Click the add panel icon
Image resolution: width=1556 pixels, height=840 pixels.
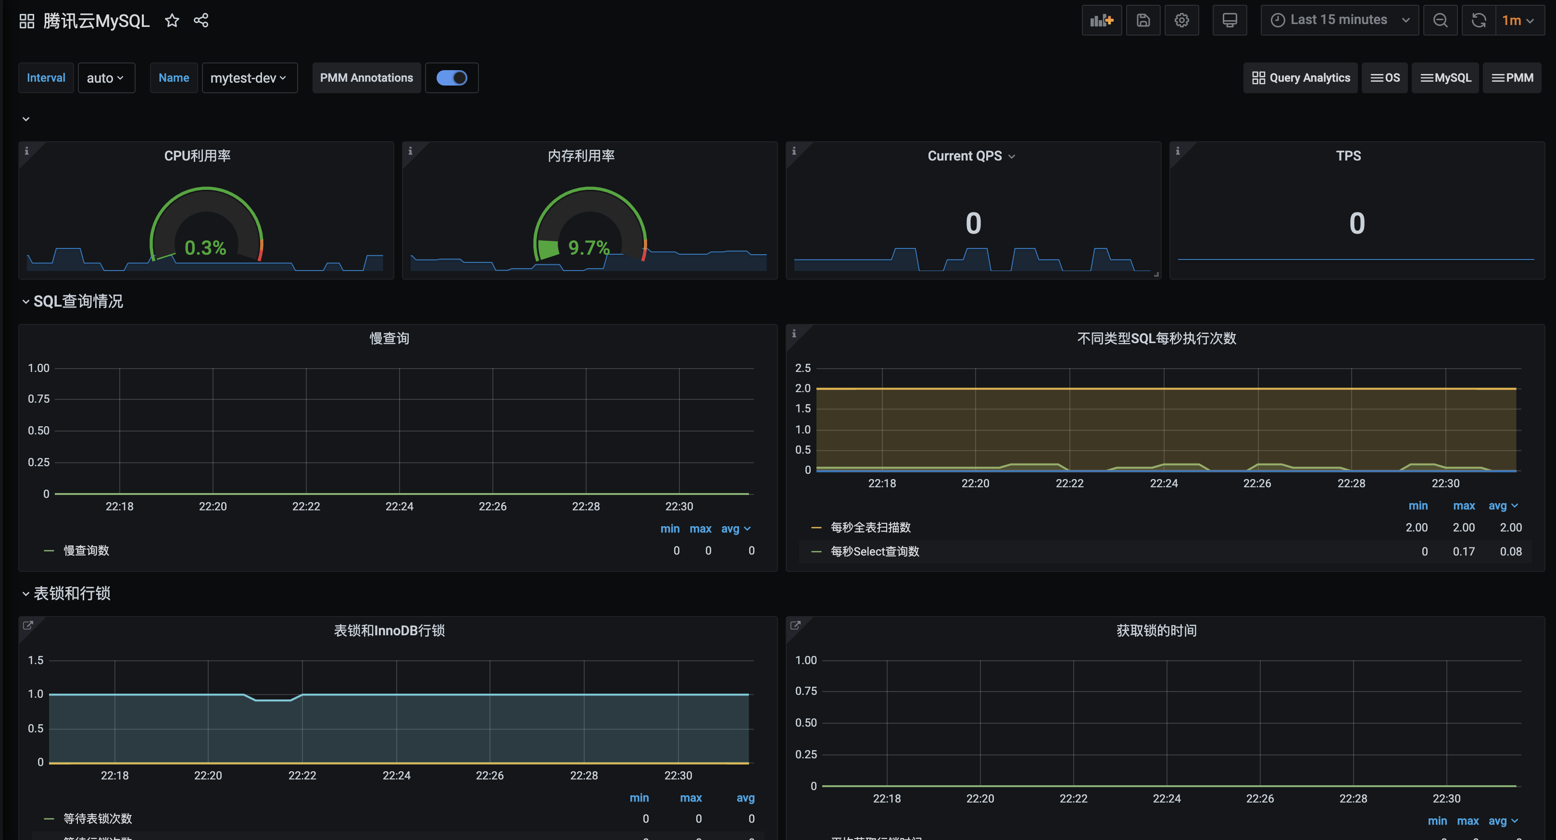[x=1101, y=21]
